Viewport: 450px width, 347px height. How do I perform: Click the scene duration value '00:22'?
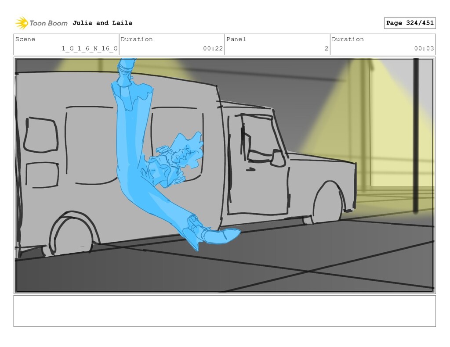coord(213,48)
